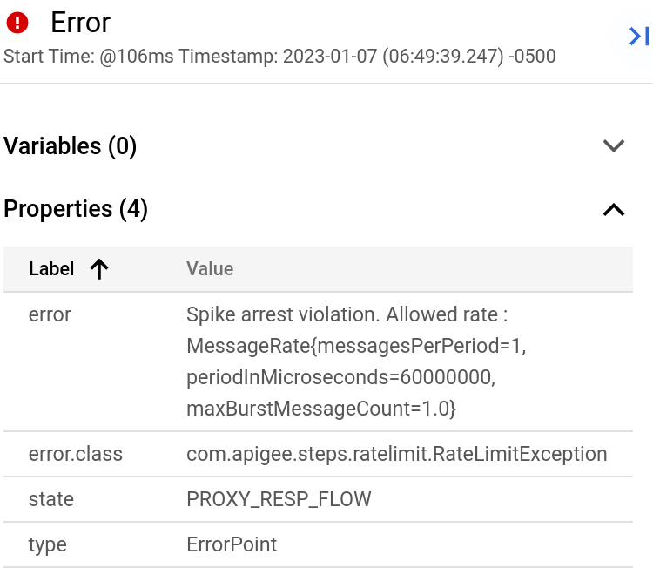Click the Variables (0) heading
The width and height of the screenshot is (653, 568).
pyautogui.click(x=71, y=146)
